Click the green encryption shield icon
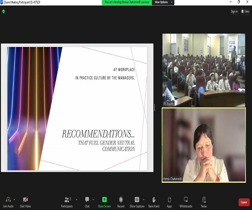This screenshot has height=210, width=252. coord(3,11)
